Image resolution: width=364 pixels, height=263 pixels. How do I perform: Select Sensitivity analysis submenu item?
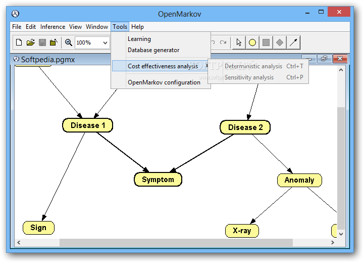[258, 77]
